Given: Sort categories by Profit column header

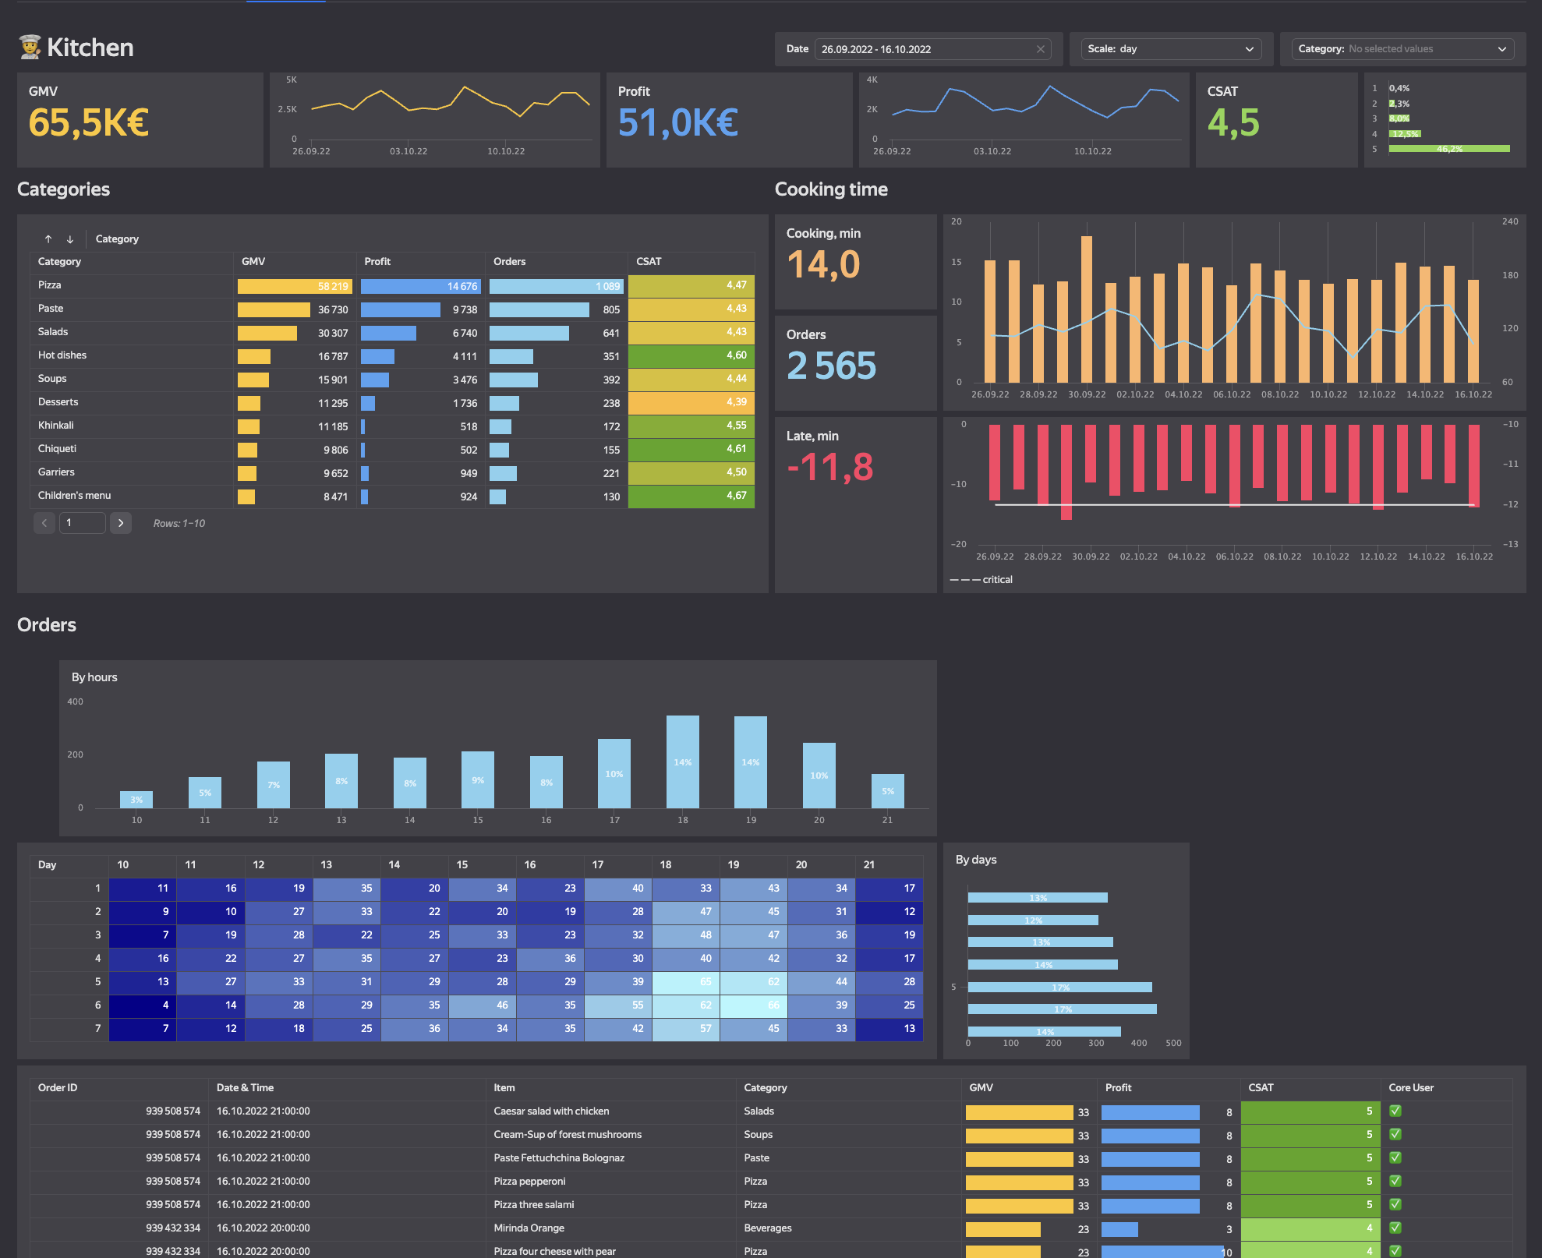Looking at the screenshot, I should [377, 262].
